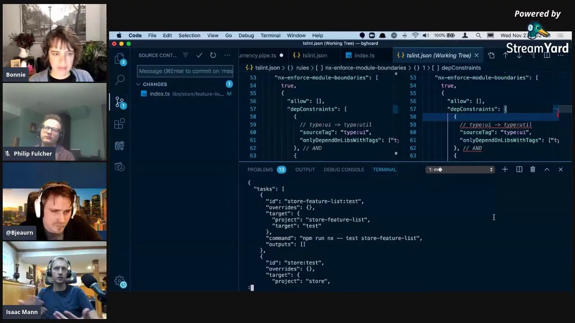Click the macOS volume icon in menu bar

point(425,35)
